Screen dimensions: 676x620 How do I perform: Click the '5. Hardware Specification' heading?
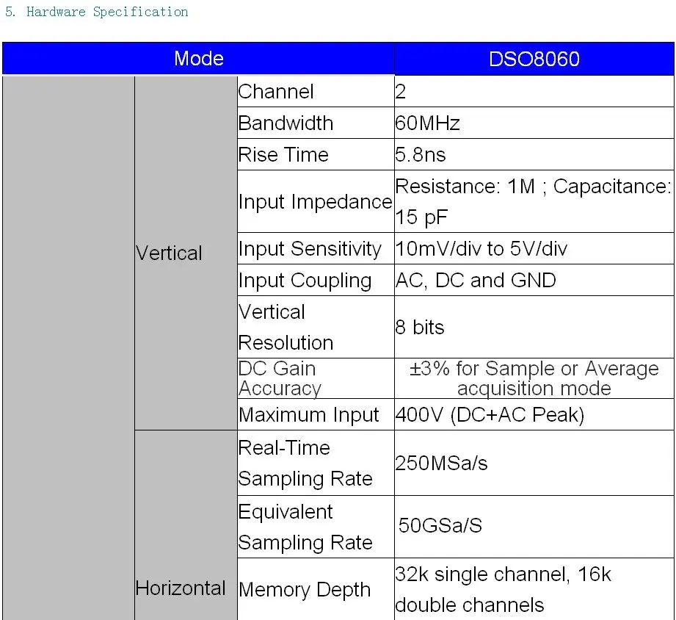coord(97,12)
